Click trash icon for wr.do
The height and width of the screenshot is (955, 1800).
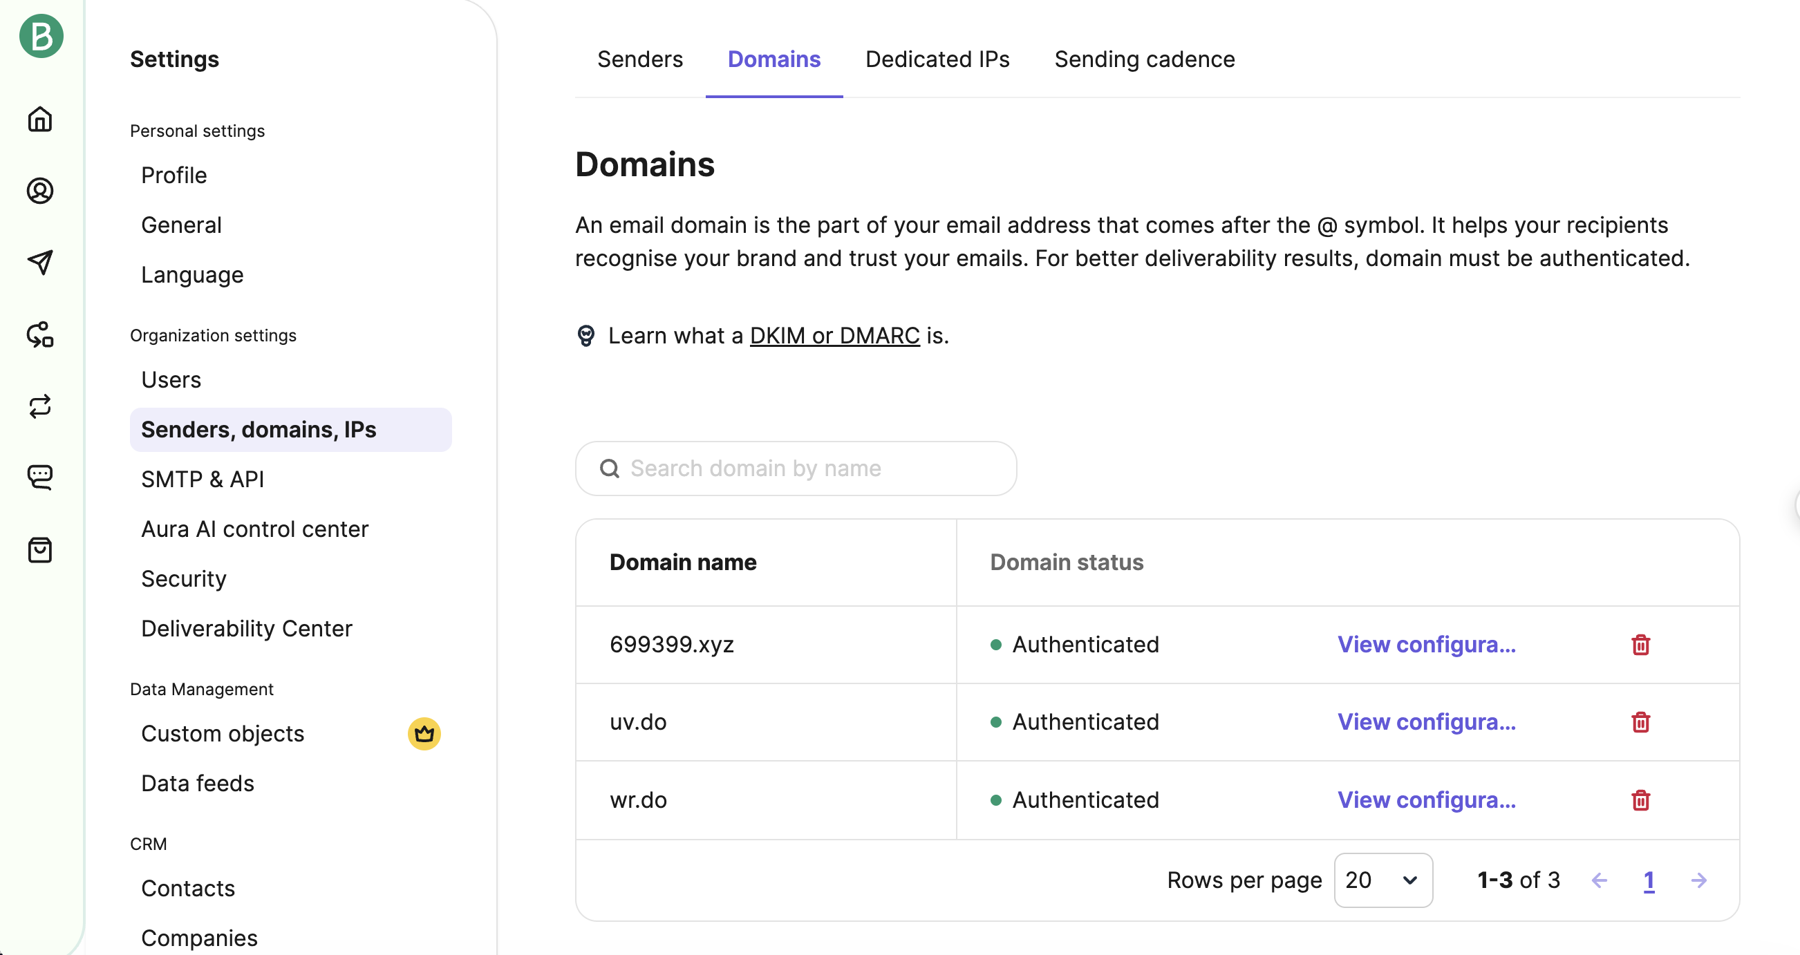click(1640, 800)
